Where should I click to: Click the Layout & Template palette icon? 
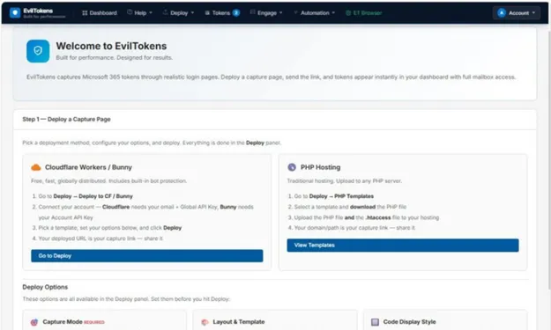pos(205,322)
